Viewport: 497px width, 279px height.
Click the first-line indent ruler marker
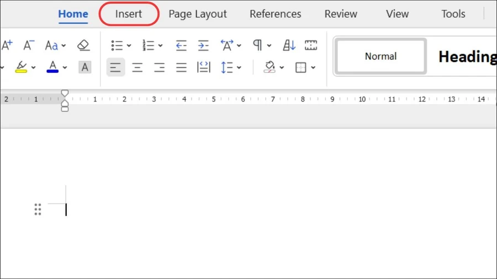point(65,93)
